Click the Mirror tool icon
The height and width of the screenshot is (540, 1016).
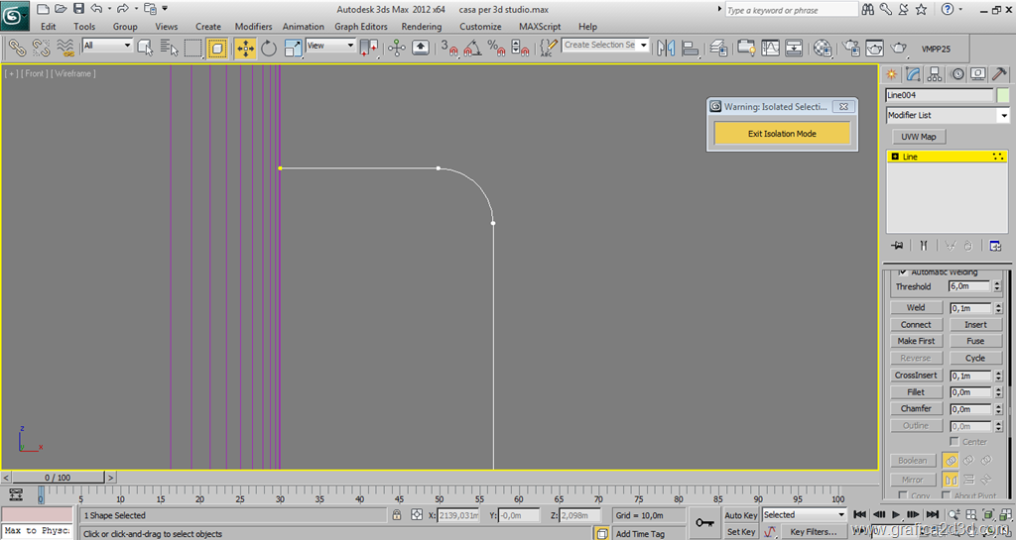click(x=665, y=48)
